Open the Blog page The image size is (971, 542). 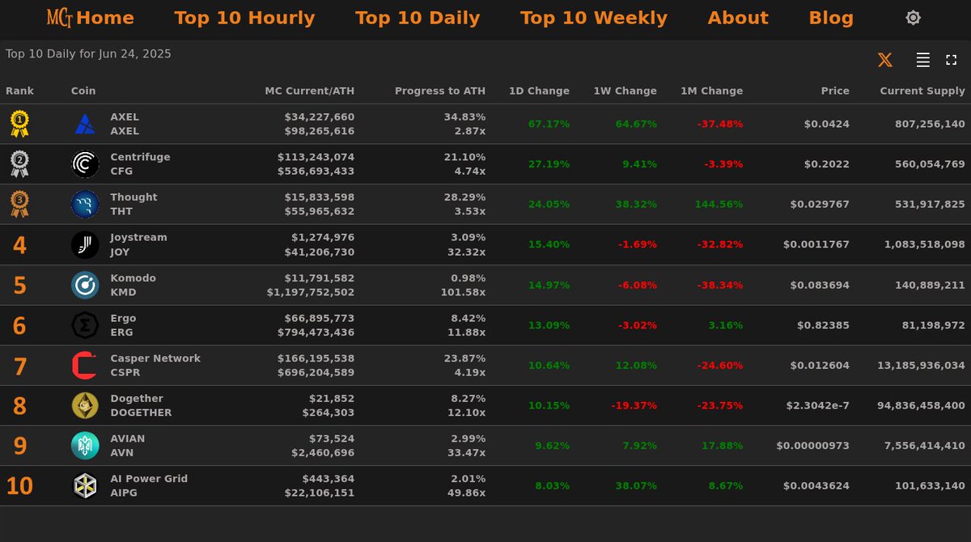831,18
